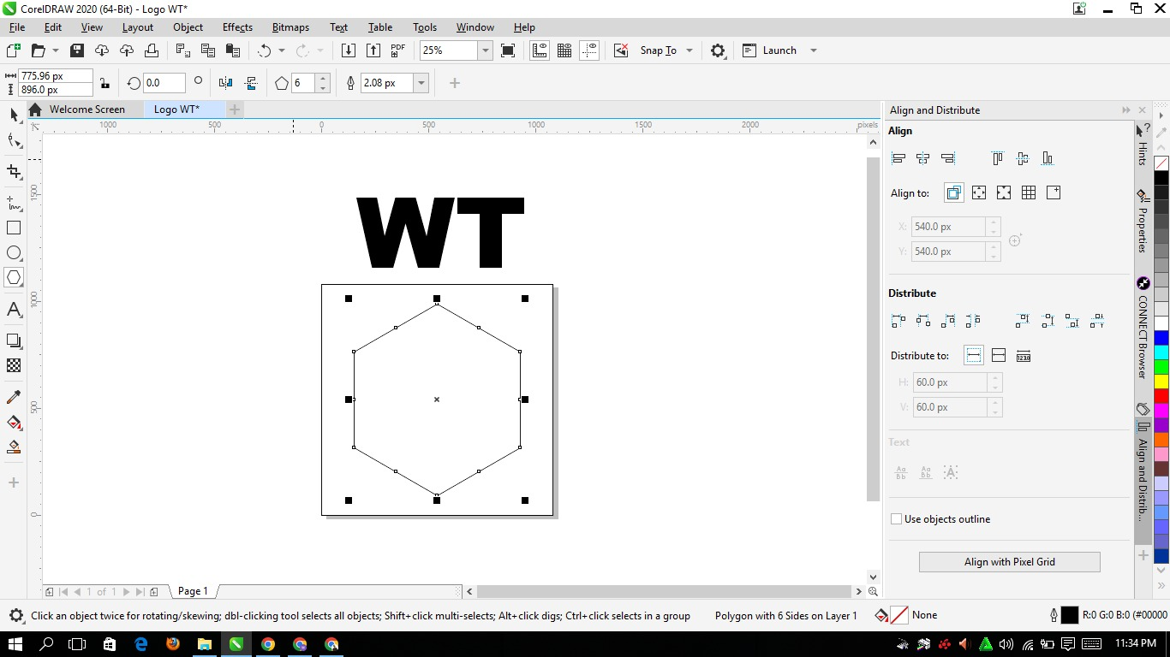Click the Print icon
1170x657 pixels.
coord(150,50)
